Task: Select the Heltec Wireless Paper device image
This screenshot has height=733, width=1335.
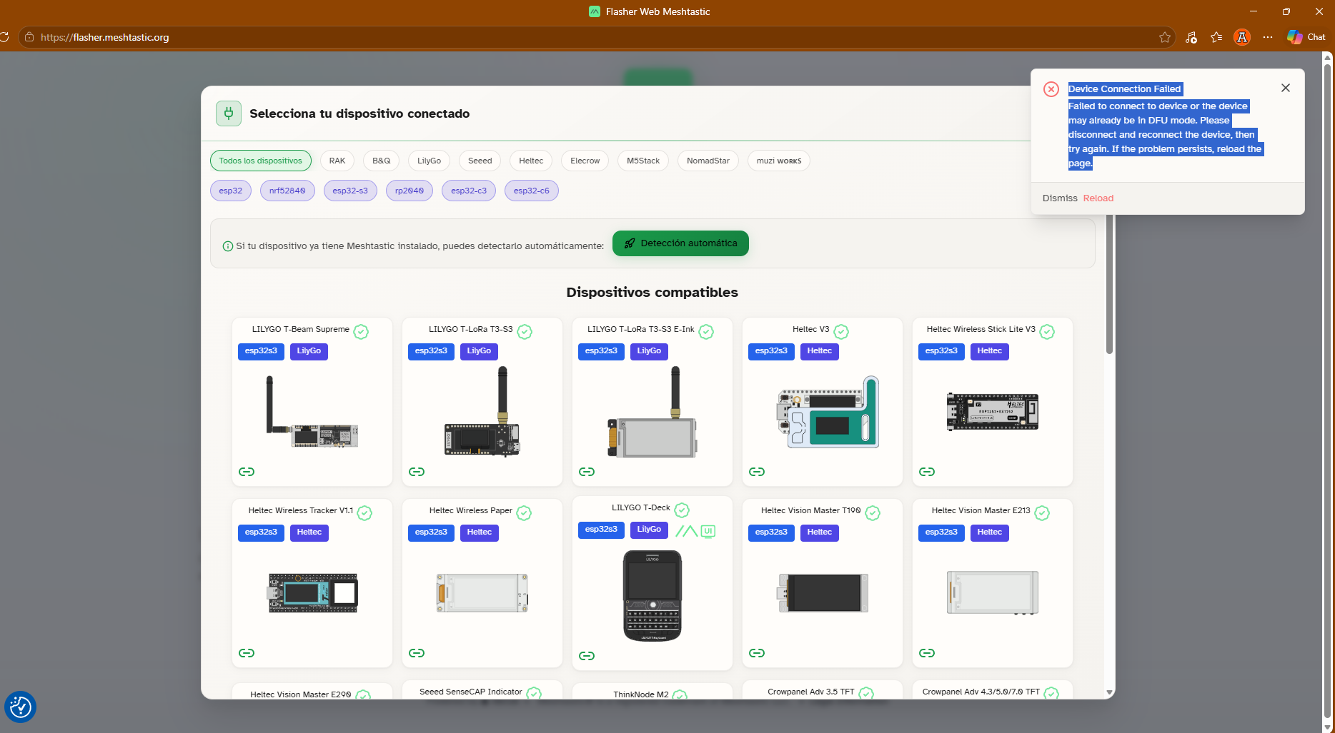Action: point(482,592)
